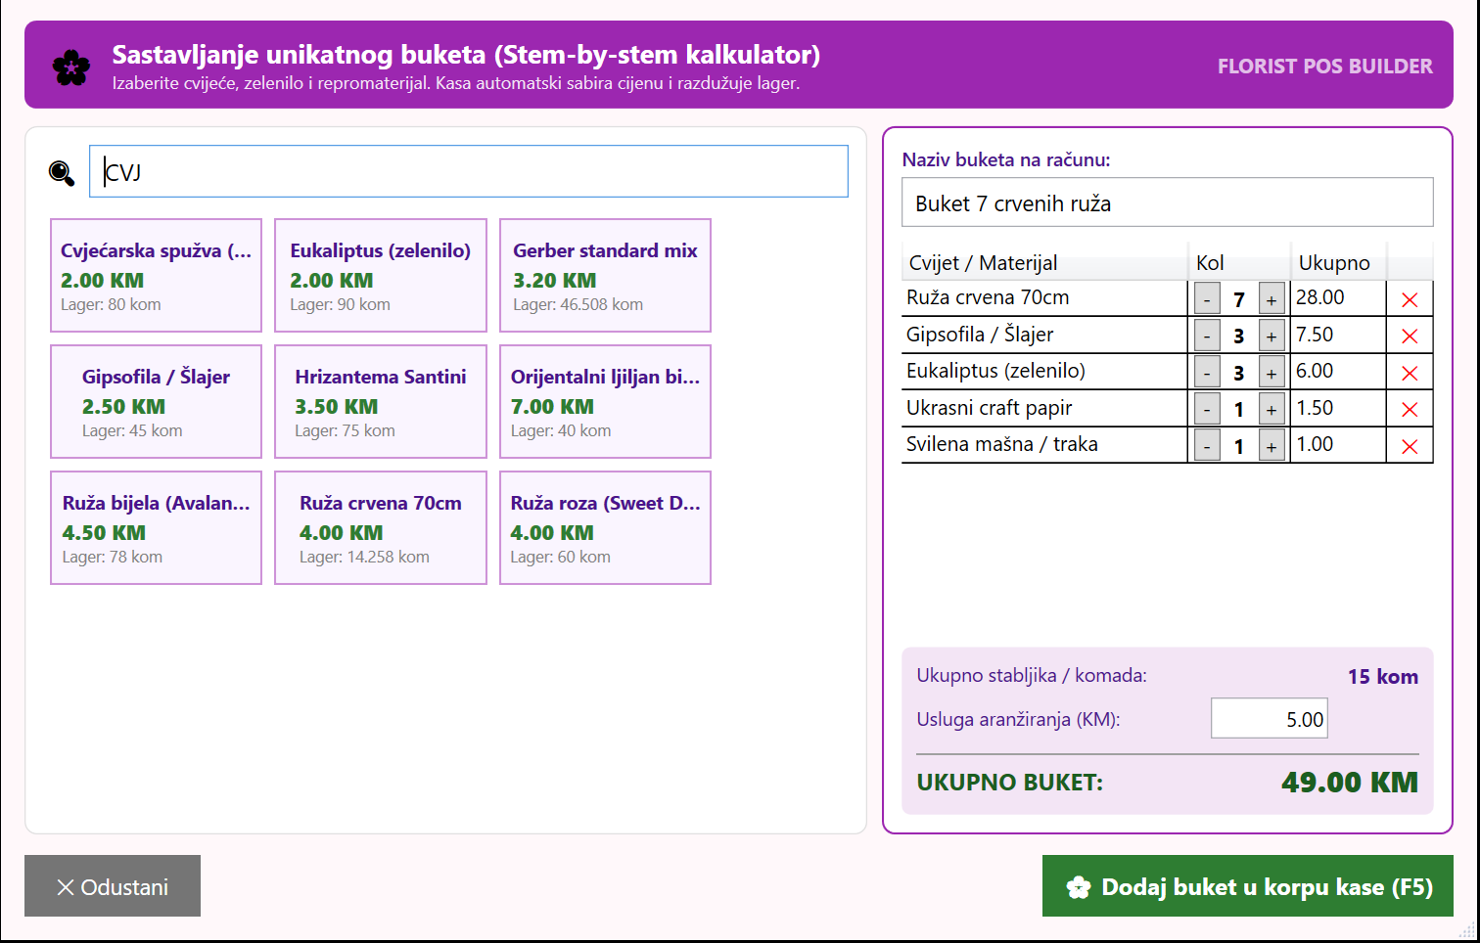
Task: Click the flower logo in the header
Action: click(x=71, y=67)
